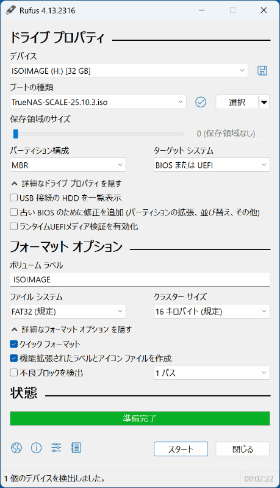280x488 pixels.
Task: Click the persistence size field 0 (保存領域なし)
Action: coord(232,134)
